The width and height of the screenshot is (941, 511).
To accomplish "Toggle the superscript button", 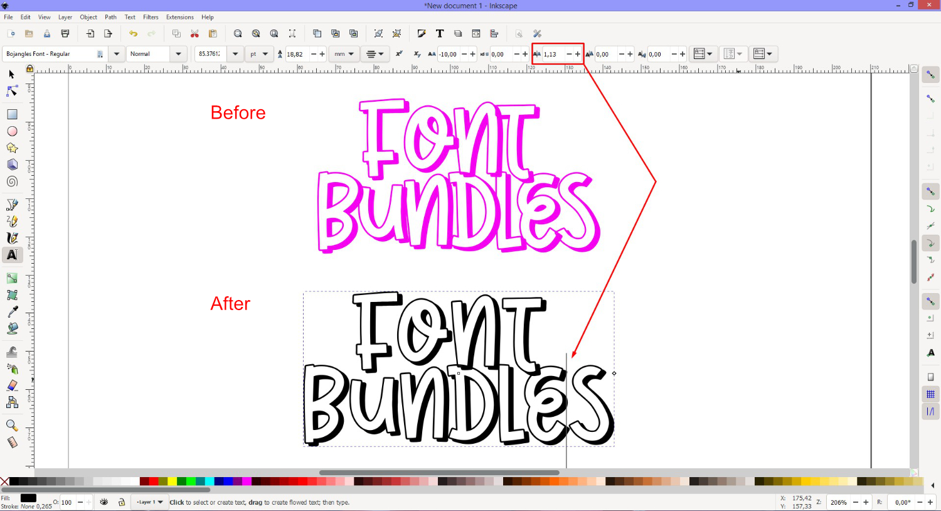I will pos(398,54).
